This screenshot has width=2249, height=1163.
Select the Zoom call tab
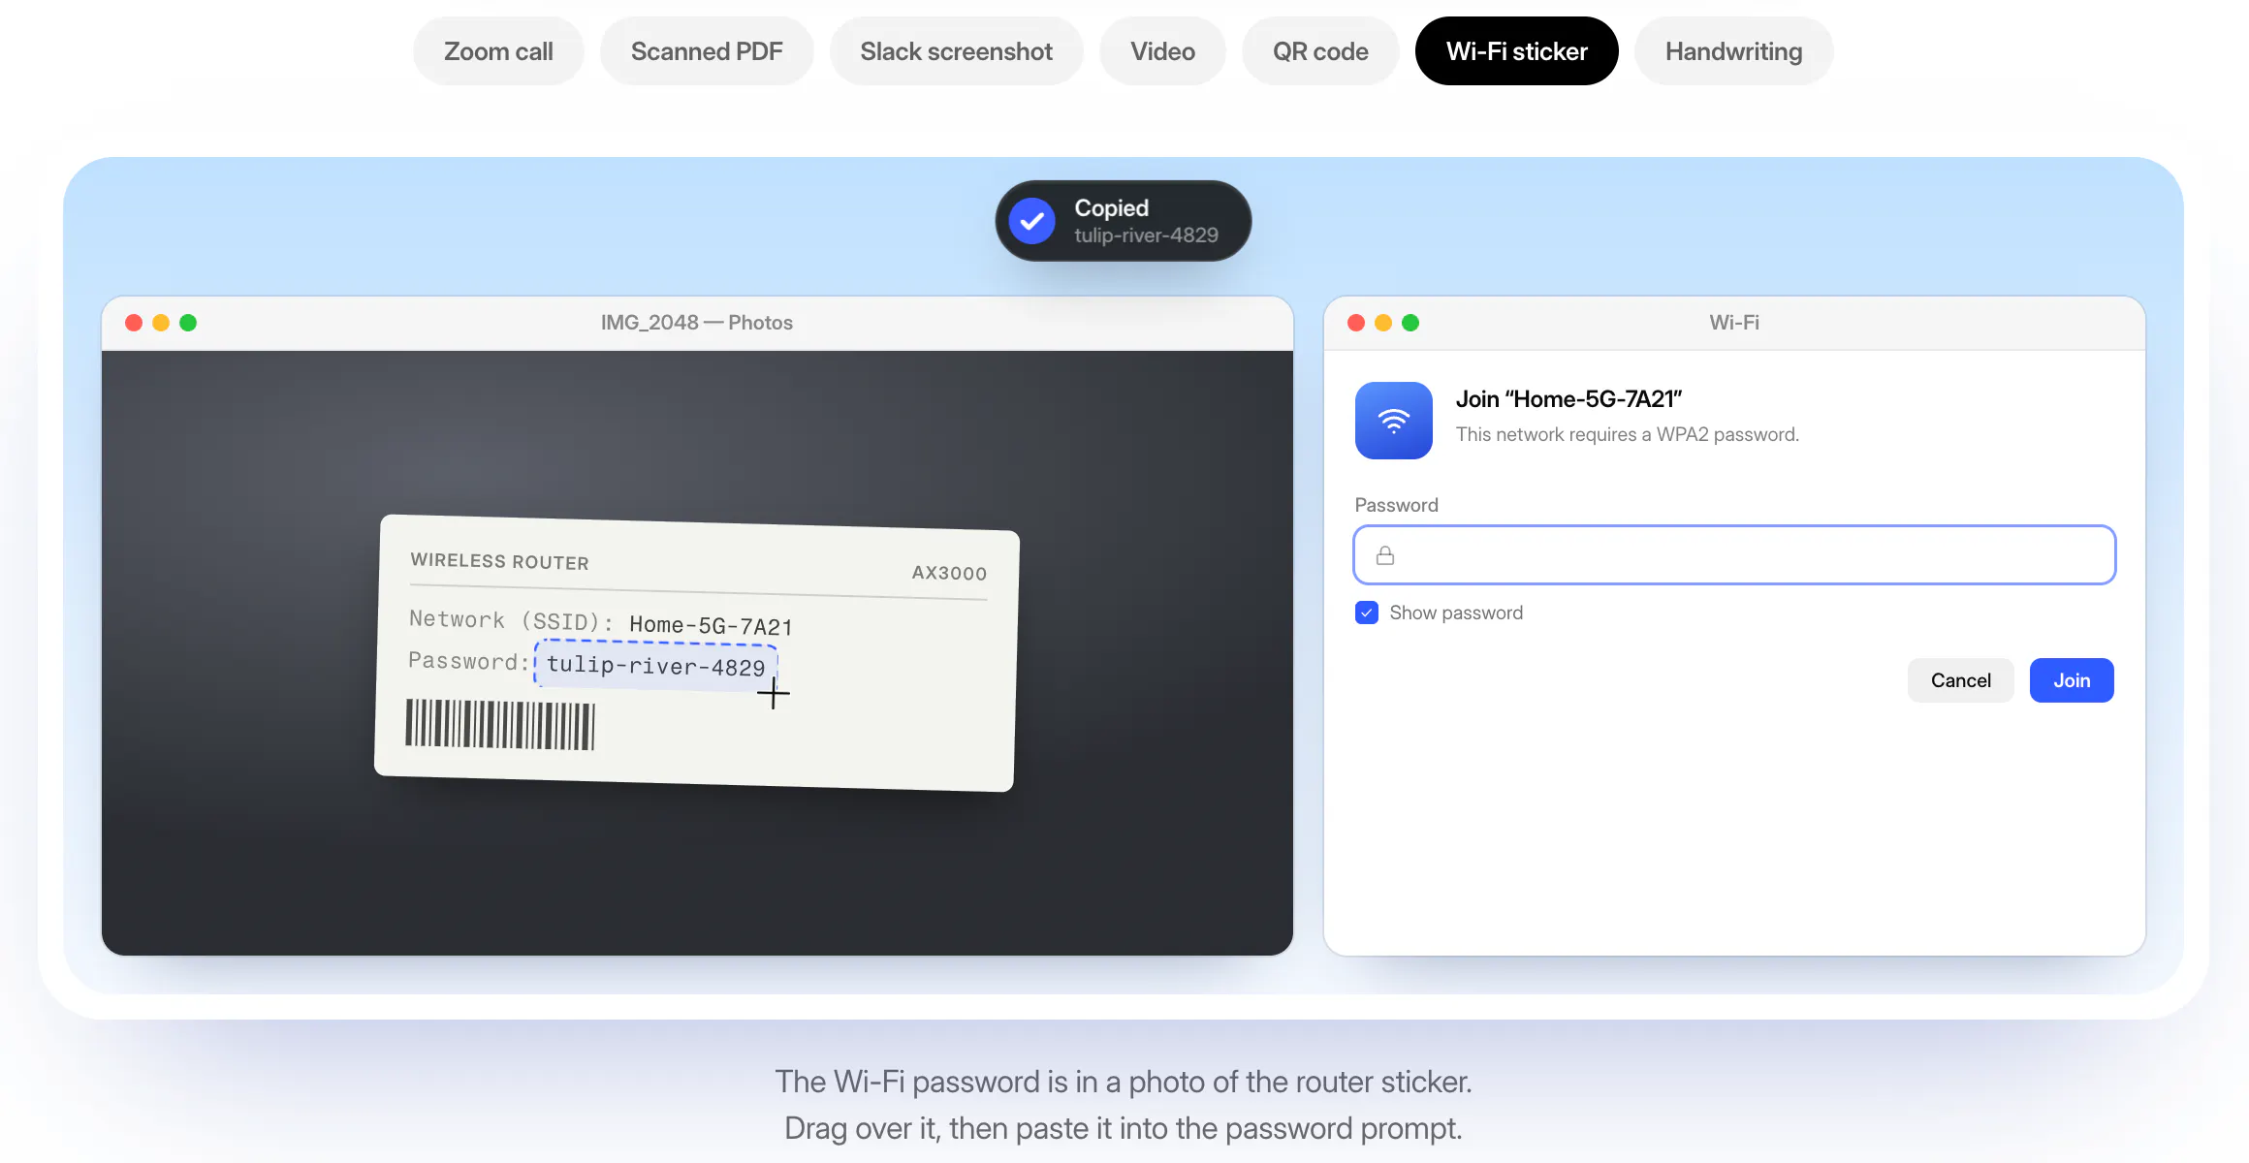pyautogui.click(x=498, y=51)
